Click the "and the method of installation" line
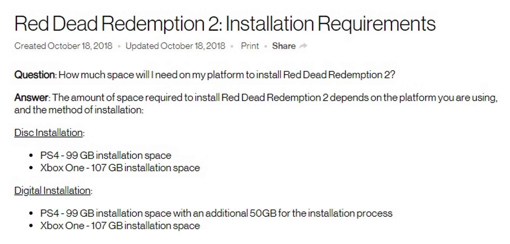The height and width of the screenshot is (244, 510). (79, 110)
